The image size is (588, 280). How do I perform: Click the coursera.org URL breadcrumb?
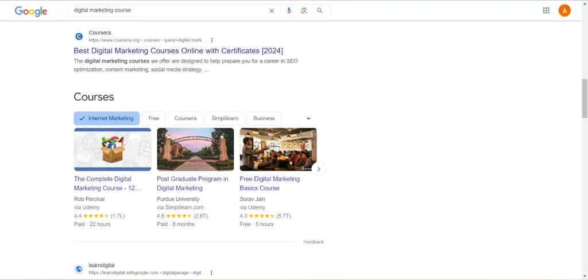click(147, 40)
